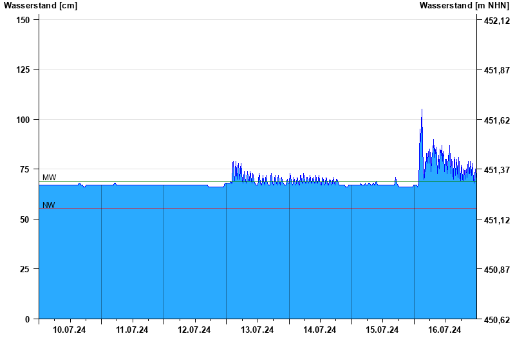Click the 10.07.24 date label
The height and width of the screenshot is (354, 515).
coord(70,330)
